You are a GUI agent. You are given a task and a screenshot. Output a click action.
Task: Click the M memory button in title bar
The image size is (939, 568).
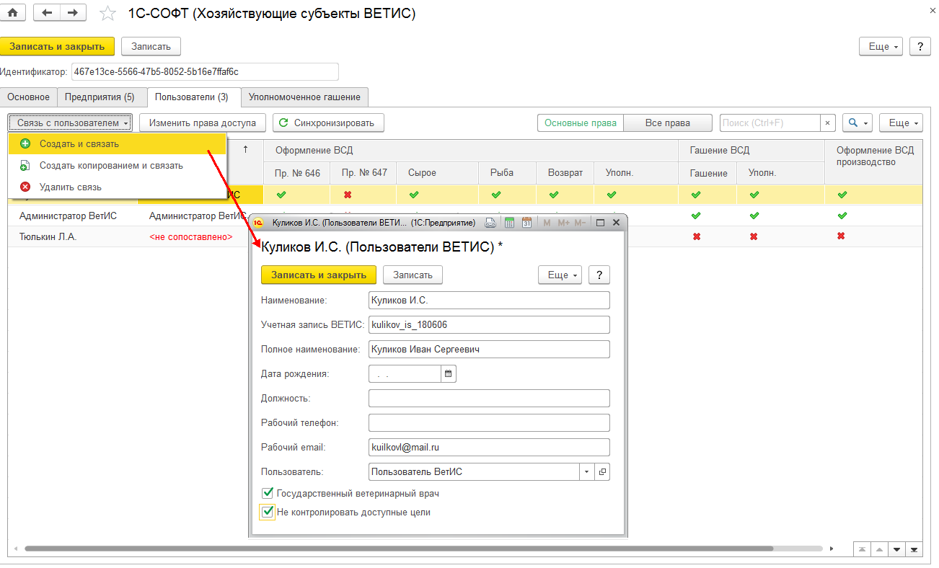pos(547,223)
